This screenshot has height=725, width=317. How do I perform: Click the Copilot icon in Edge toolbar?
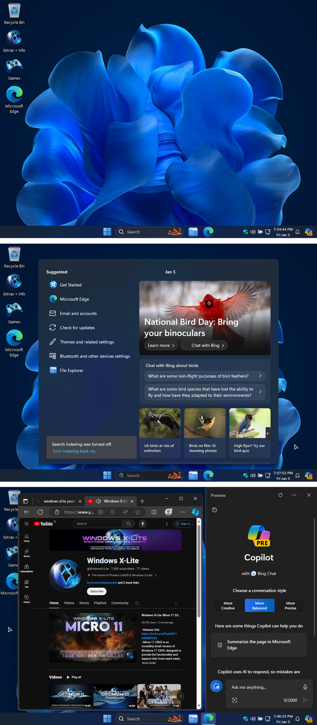tap(195, 512)
